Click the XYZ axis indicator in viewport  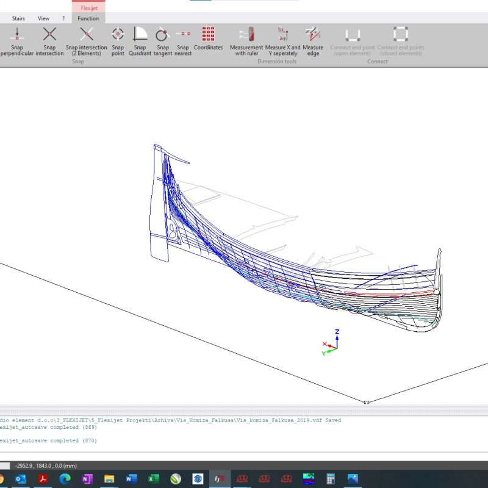click(331, 343)
